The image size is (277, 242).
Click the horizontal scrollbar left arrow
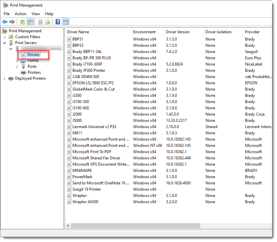coord(68,226)
